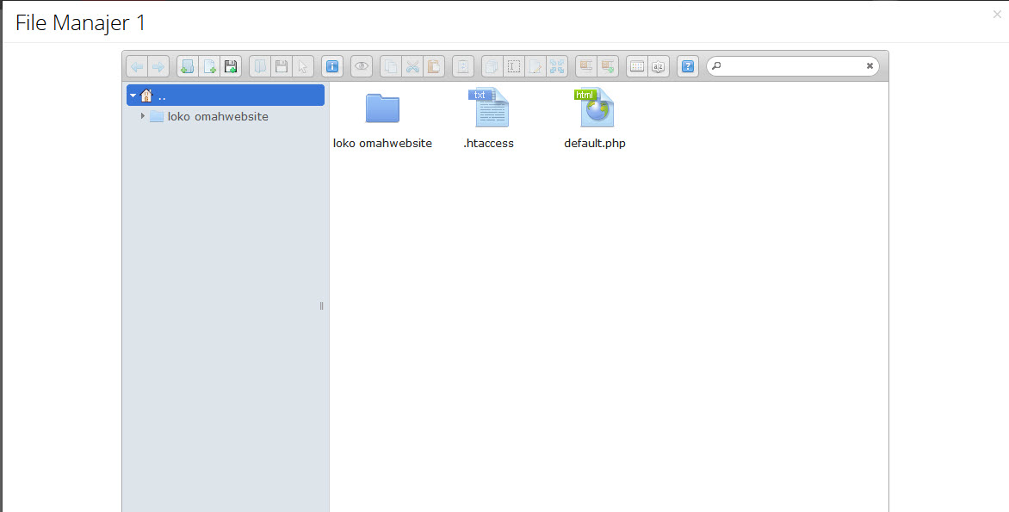Click the Upload files toolbar icon
This screenshot has width=1009, height=512.
pyautogui.click(x=230, y=66)
